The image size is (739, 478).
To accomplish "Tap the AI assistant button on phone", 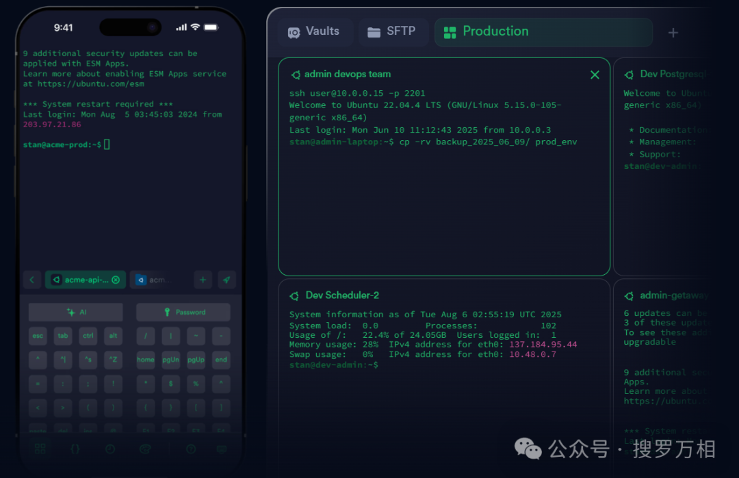I will point(76,313).
